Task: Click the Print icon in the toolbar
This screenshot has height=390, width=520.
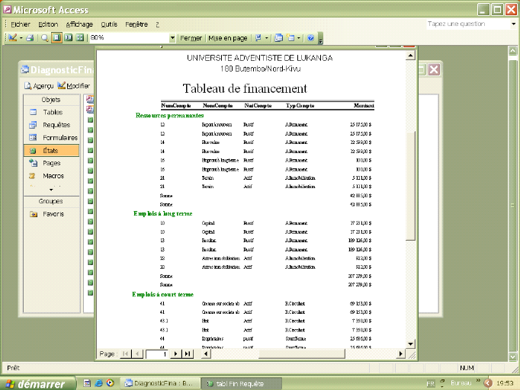Action: [30, 37]
